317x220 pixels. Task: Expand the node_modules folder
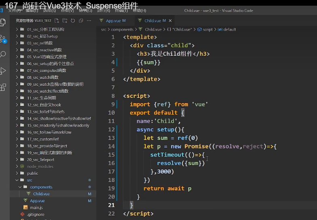tap(40, 167)
